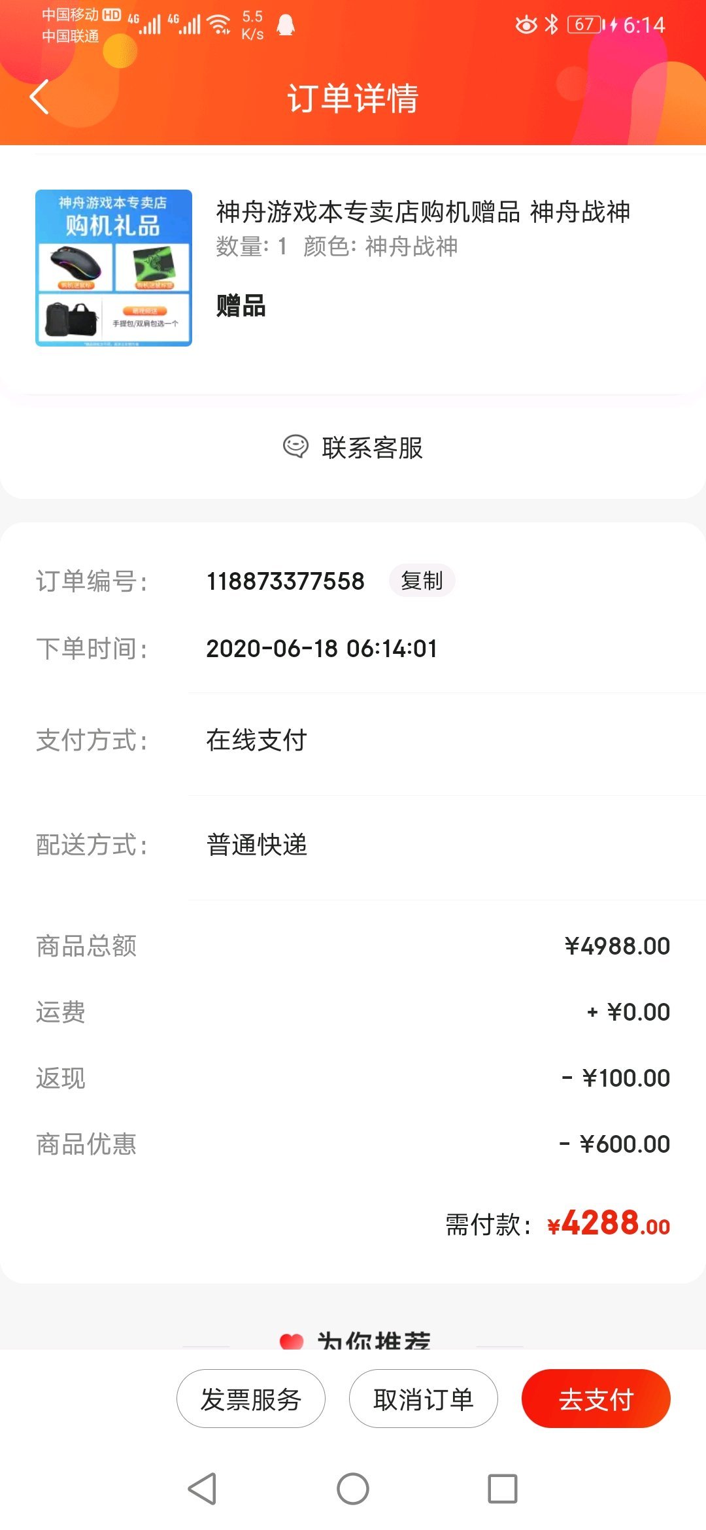Image resolution: width=706 pixels, height=1530 pixels.
Task: Tap the Android home circle icon
Action: pyautogui.click(x=353, y=1489)
